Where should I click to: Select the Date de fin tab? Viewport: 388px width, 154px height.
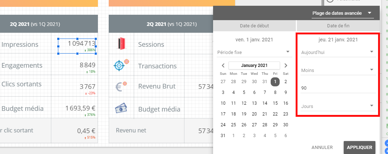(x=338, y=26)
